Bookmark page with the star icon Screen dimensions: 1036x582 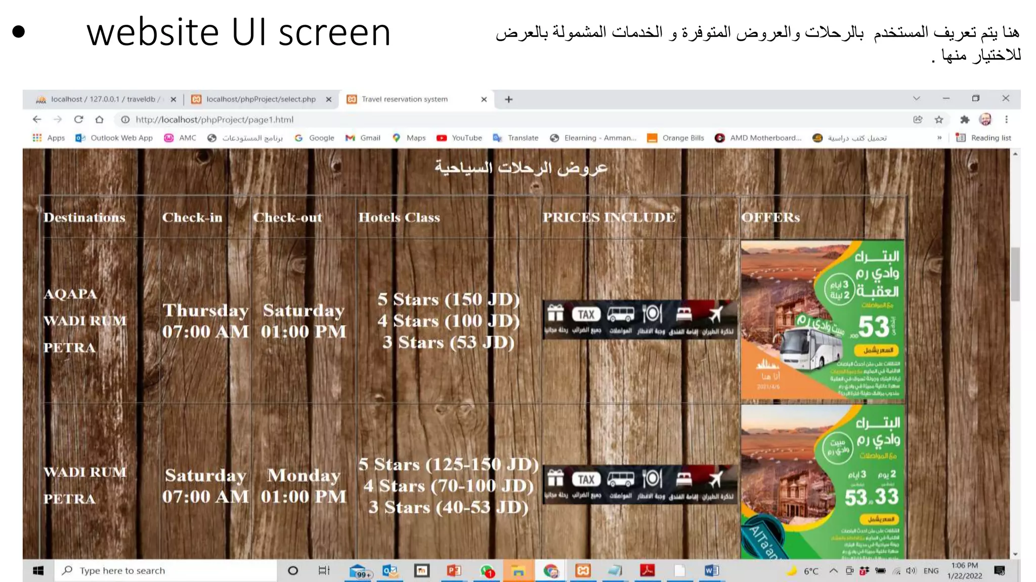pyautogui.click(x=939, y=120)
